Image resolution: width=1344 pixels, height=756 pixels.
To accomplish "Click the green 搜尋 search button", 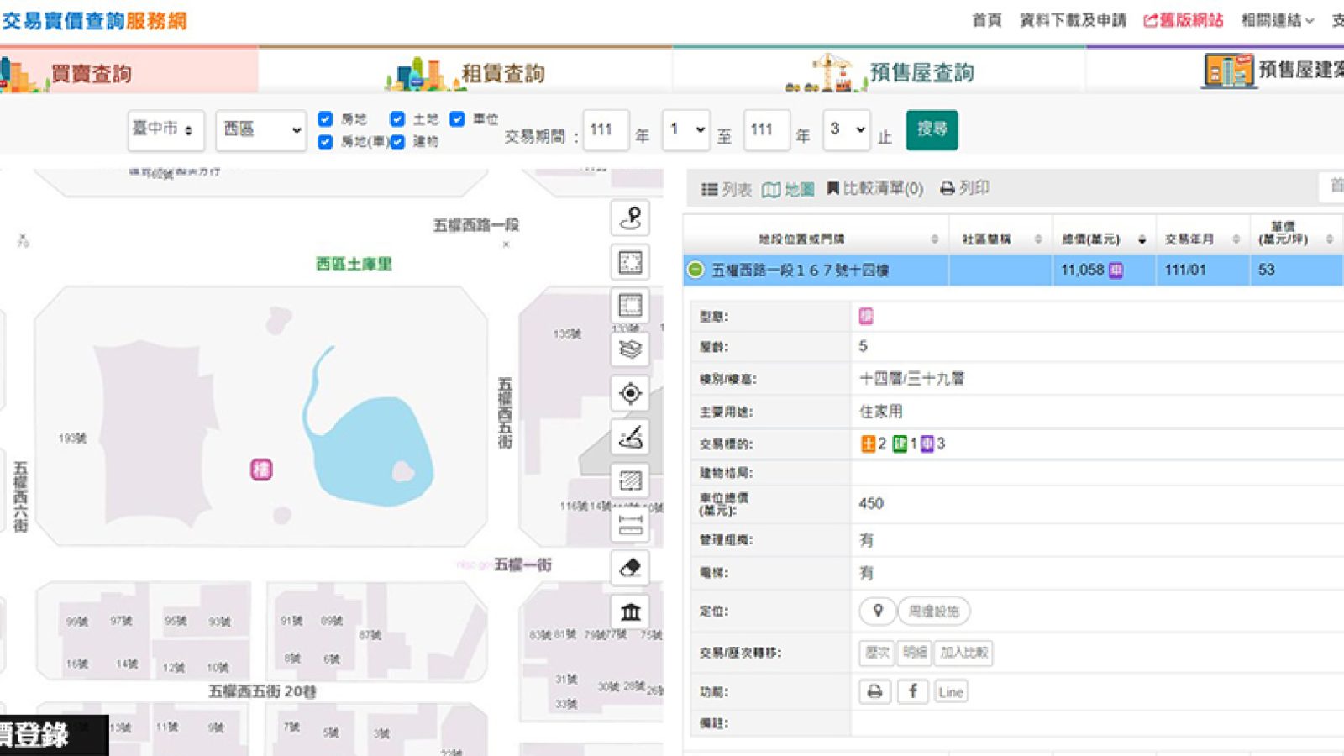I will (932, 129).
